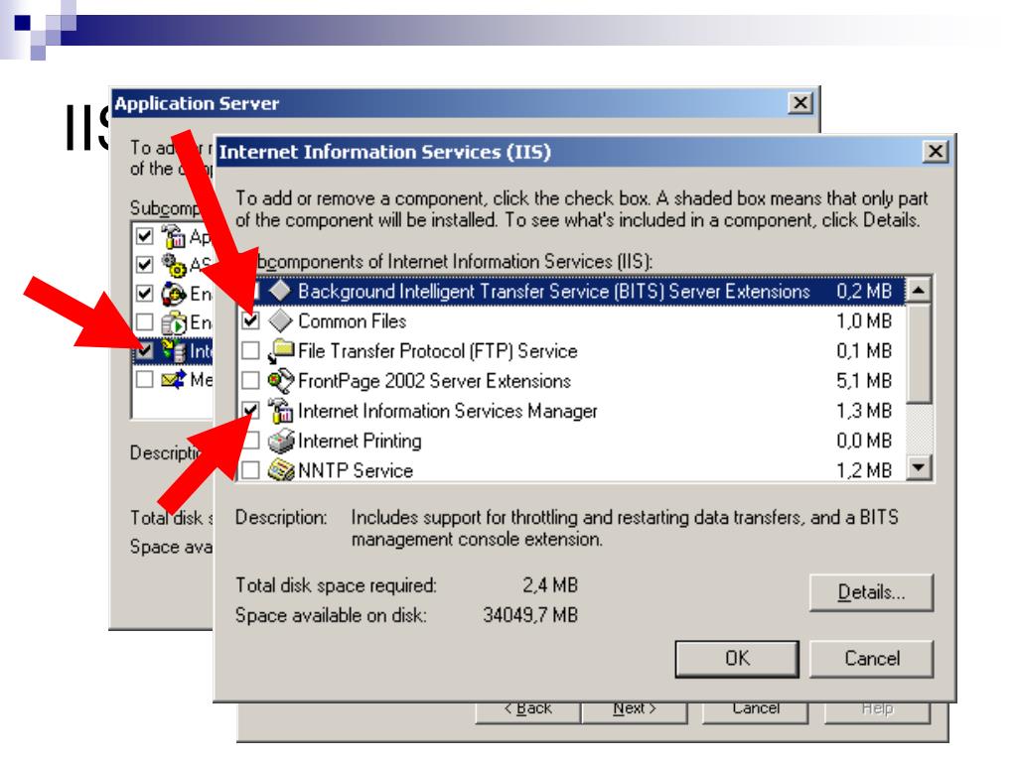This screenshot has height=762, width=1017.
Task: Toggle second checkbox in Application Server list
Action: pyautogui.click(x=145, y=264)
